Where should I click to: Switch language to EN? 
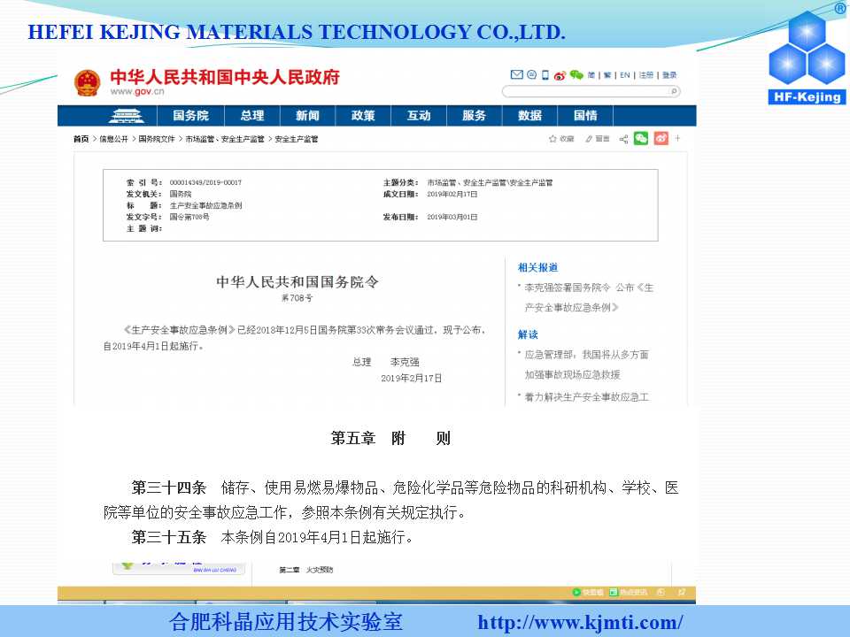pos(625,75)
